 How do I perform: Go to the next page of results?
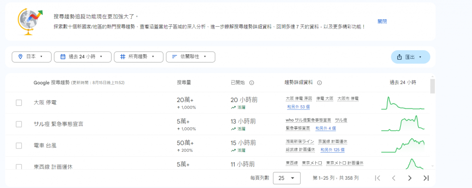click(410, 178)
